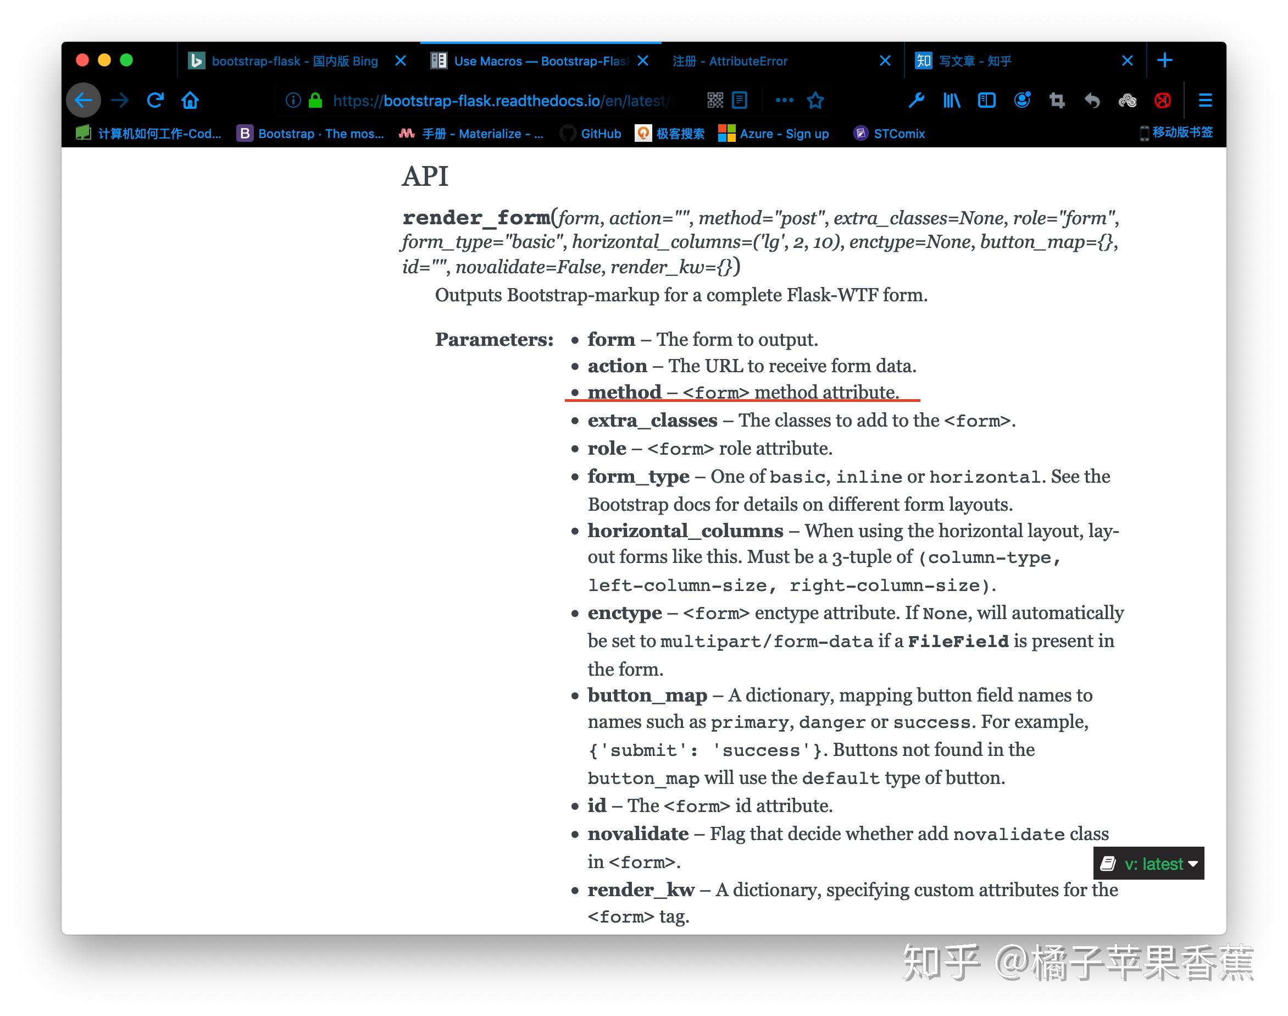Image resolution: width=1288 pixels, height=1016 pixels.
Task: Click the crop screenshot tool icon
Action: (x=1057, y=100)
